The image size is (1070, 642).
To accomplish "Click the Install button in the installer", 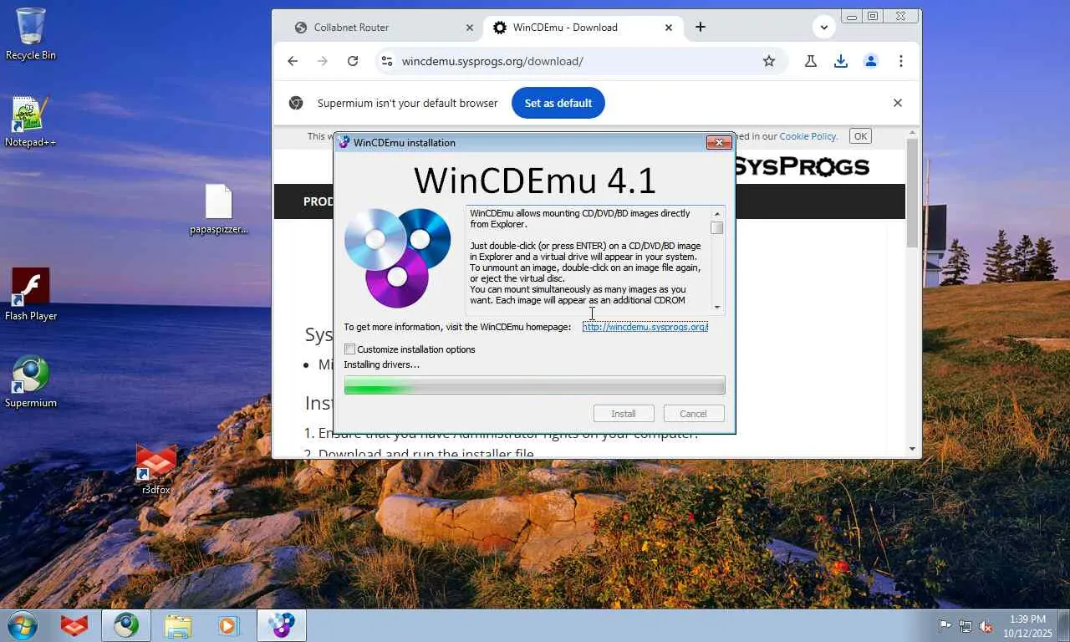I will (x=624, y=414).
